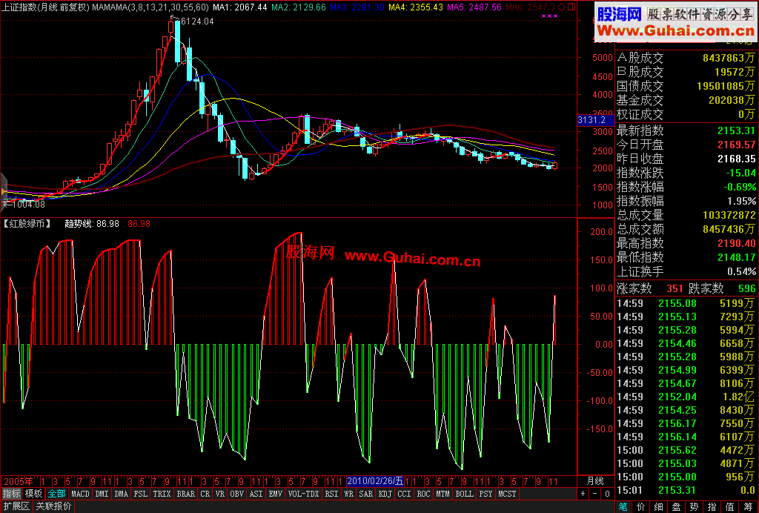Select the MACD indicator
Viewport: 759px width, 513px height.
(x=80, y=494)
